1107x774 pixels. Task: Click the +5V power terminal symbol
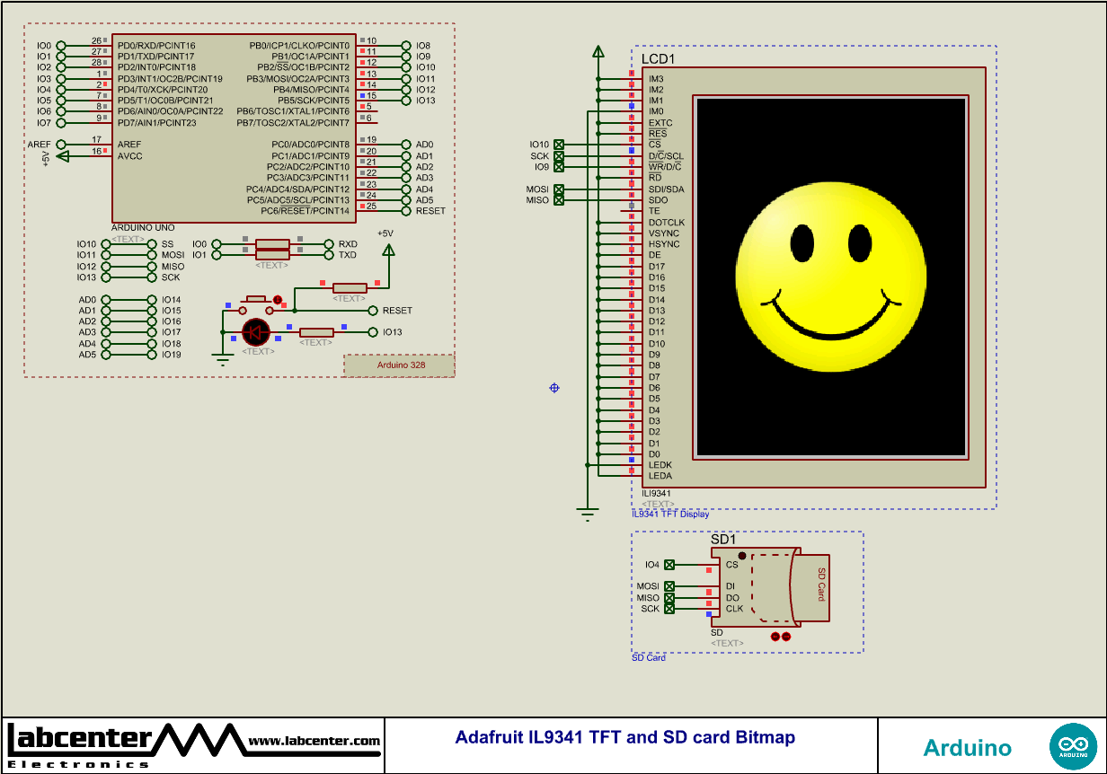point(389,250)
